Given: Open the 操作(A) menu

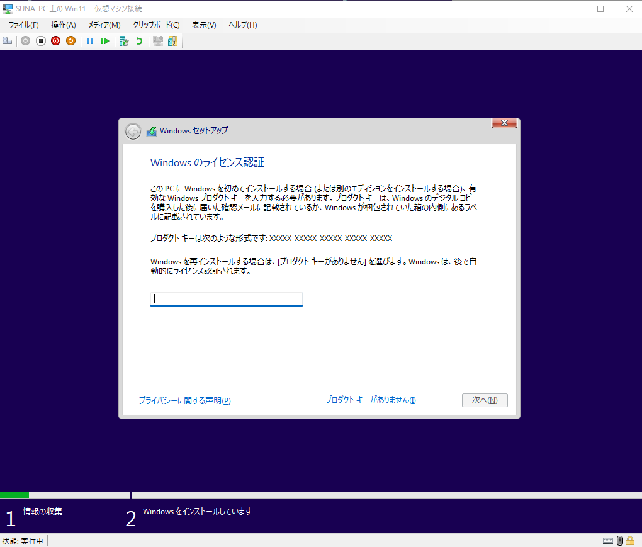Looking at the screenshot, I should point(64,25).
